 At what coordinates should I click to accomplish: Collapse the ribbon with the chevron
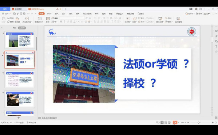pos(216,13)
